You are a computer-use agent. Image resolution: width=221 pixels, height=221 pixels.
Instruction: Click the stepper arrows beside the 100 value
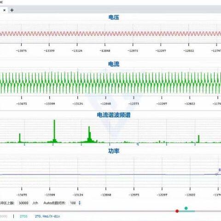point(80,203)
